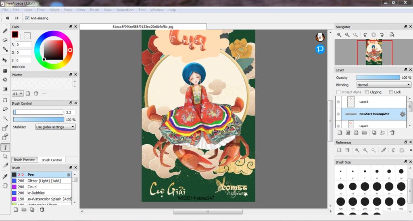Open the Filter menu
This screenshot has width=413, height=221.
41,10
